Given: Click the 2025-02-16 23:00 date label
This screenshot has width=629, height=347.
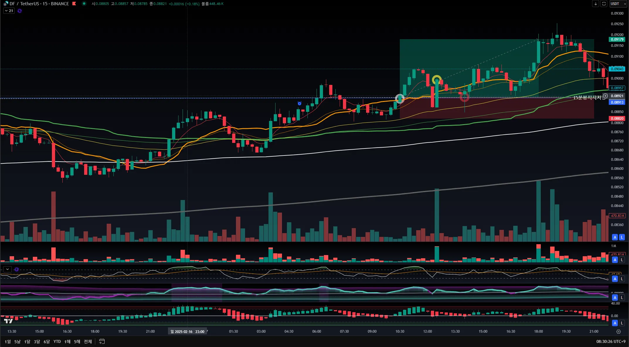Looking at the screenshot, I should pos(187,331).
